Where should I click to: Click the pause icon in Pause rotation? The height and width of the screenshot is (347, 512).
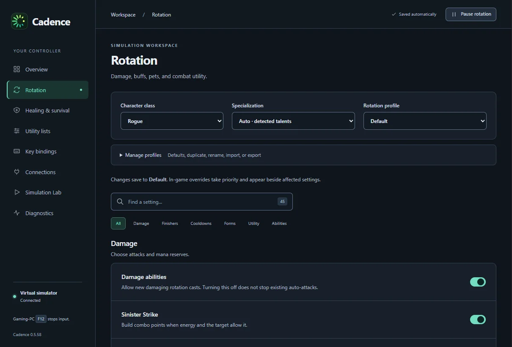click(454, 14)
